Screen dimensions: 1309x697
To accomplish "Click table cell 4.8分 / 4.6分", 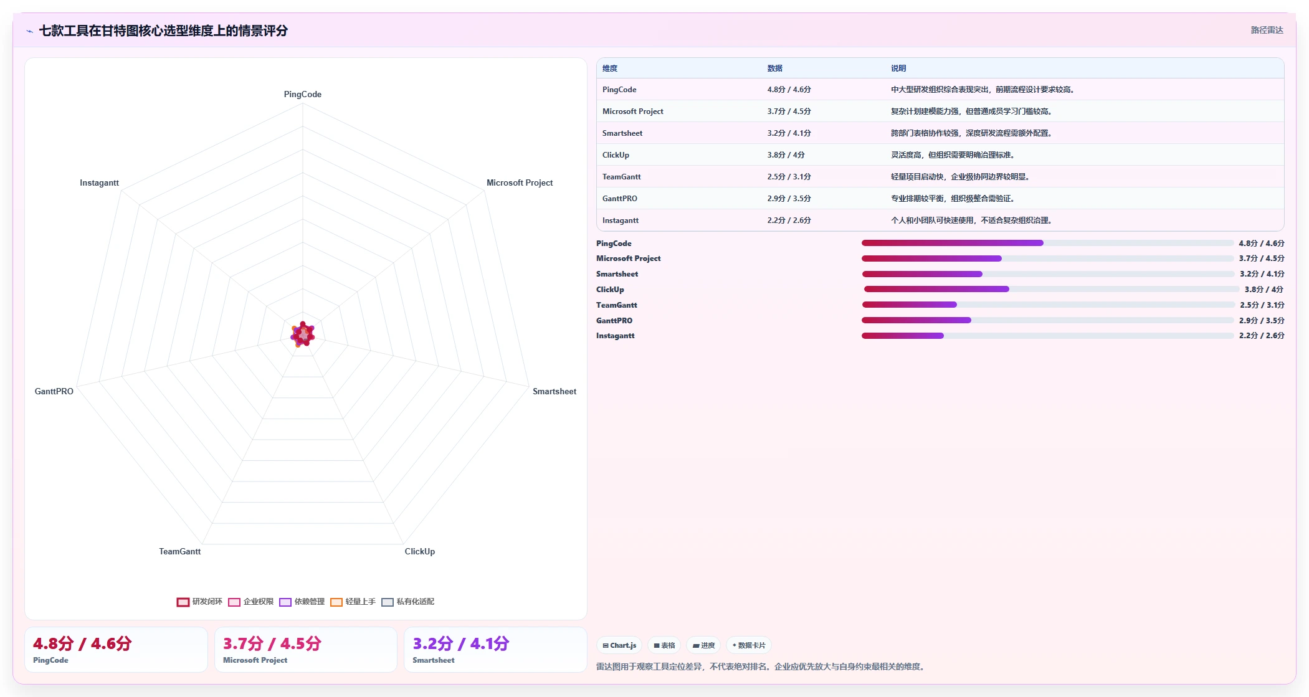I will 789,90.
